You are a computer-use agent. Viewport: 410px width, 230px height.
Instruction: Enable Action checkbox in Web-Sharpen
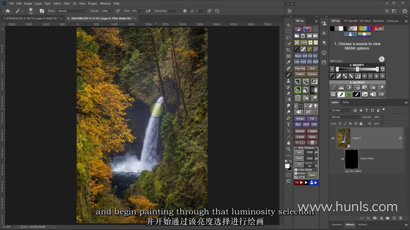pos(296,173)
